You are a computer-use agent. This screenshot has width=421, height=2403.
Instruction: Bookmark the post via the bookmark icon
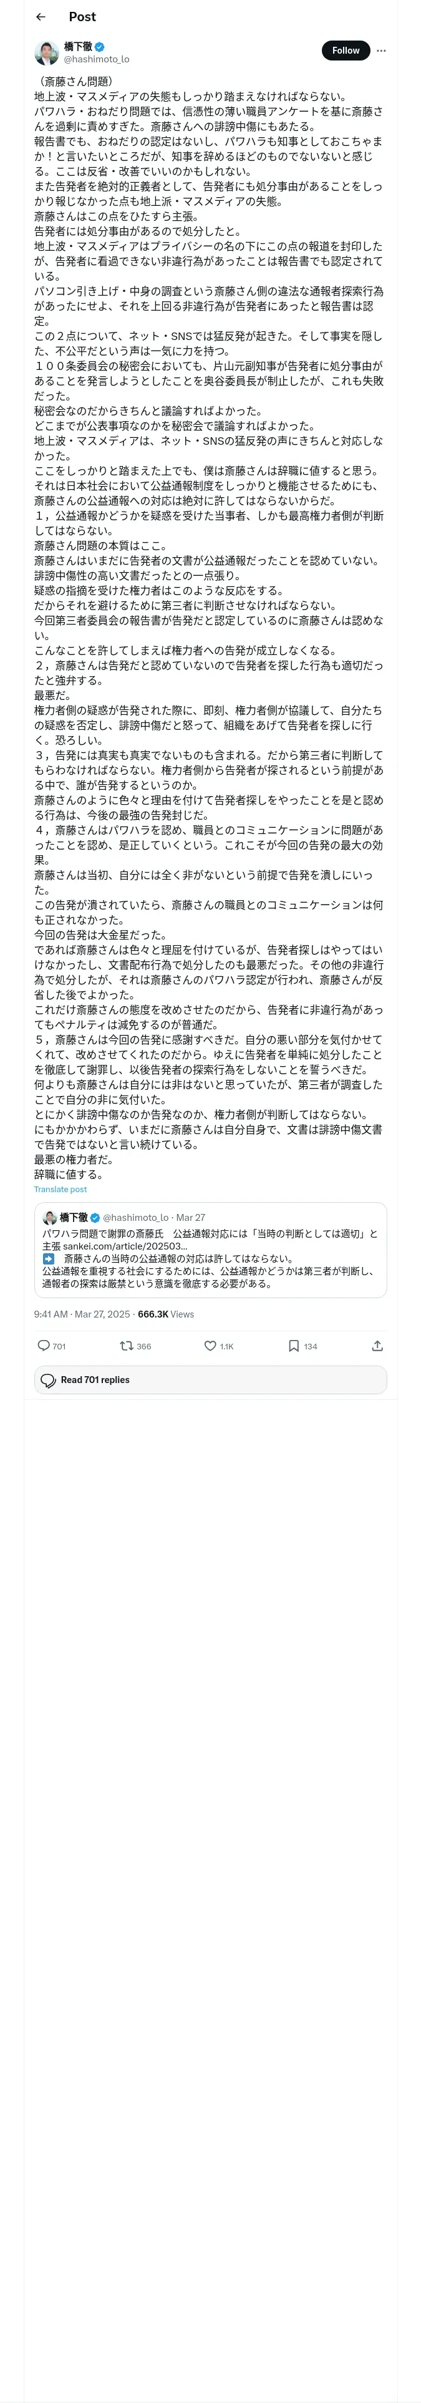pos(293,1346)
